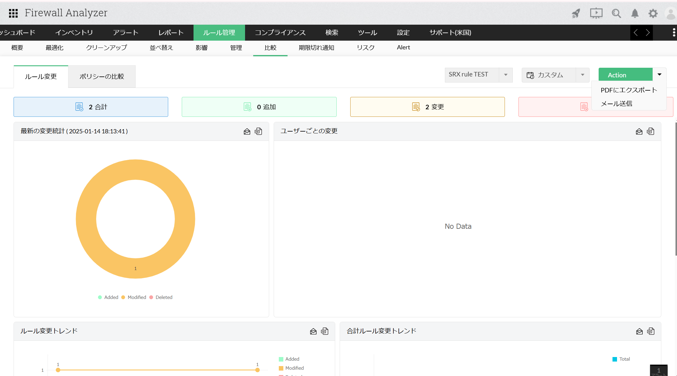Expand the Action button dropdown arrow

coord(660,74)
